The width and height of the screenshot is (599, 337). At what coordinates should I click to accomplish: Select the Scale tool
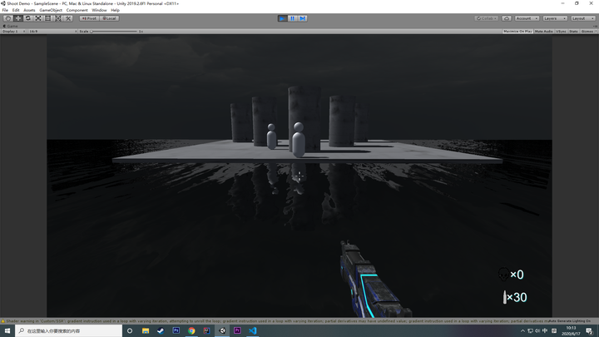(x=38, y=18)
